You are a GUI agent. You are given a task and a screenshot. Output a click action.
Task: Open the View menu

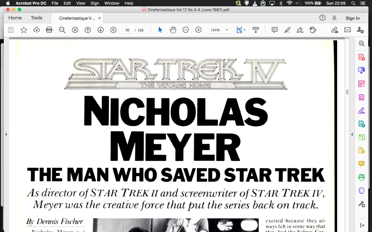point(81,3)
